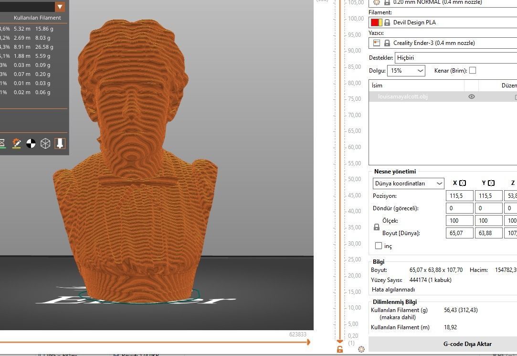Click the Kullanılan Filament legend header
The height and width of the screenshot is (356, 517).
(37, 18)
